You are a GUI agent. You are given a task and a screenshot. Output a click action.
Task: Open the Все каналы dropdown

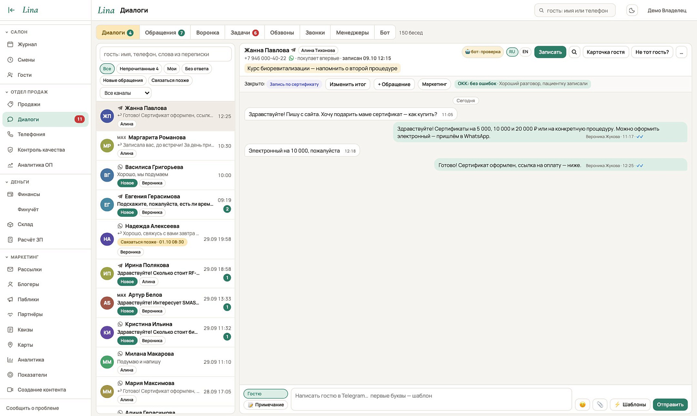[x=125, y=93]
